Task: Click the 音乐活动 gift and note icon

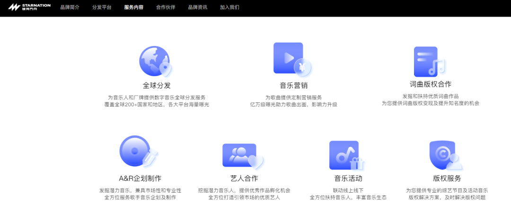Action: 346,155
